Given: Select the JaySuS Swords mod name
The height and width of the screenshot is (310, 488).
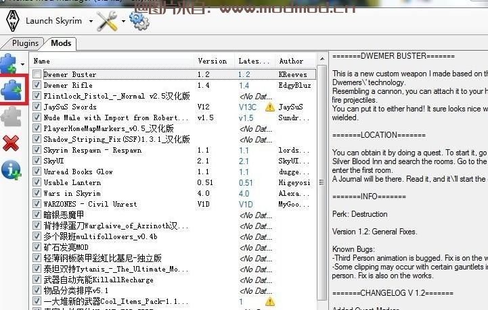Looking at the screenshot, I should 70,107.
